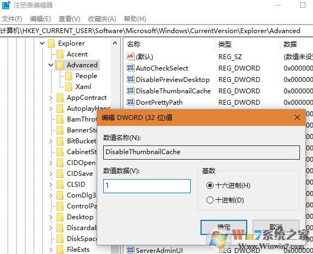Select the CIDSave folder icon
The height and width of the screenshot is (254, 313).
click(x=60, y=174)
